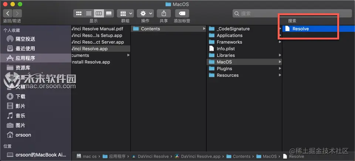The image size is (355, 161).
Task: Select the Frameworks folder
Action: (x=244, y=42)
